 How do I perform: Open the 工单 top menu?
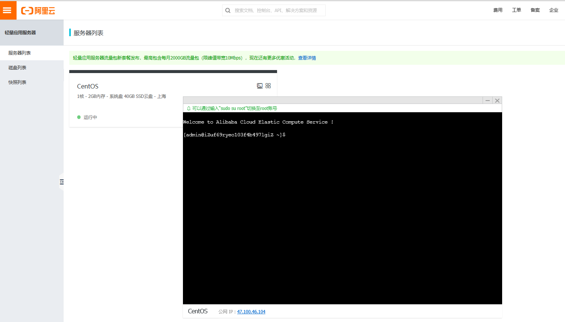(516, 10)
